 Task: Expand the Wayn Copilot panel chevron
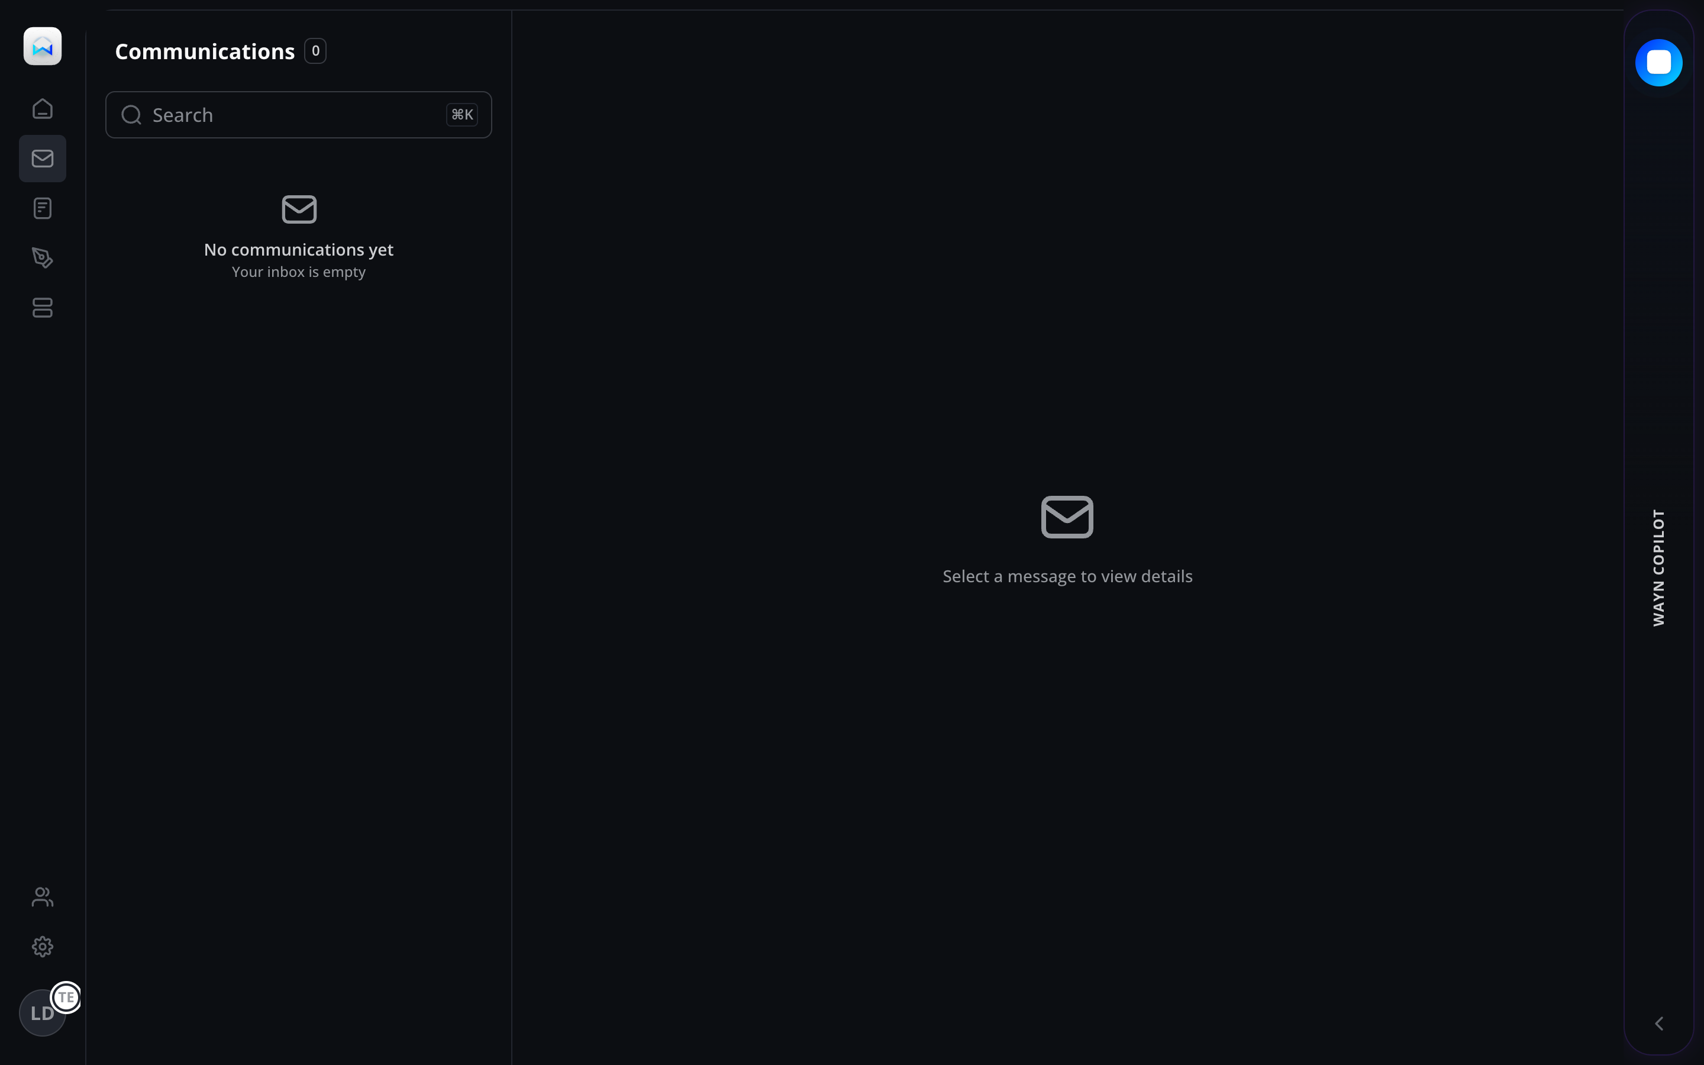pyautogui.click(x=1659, y=1024)
